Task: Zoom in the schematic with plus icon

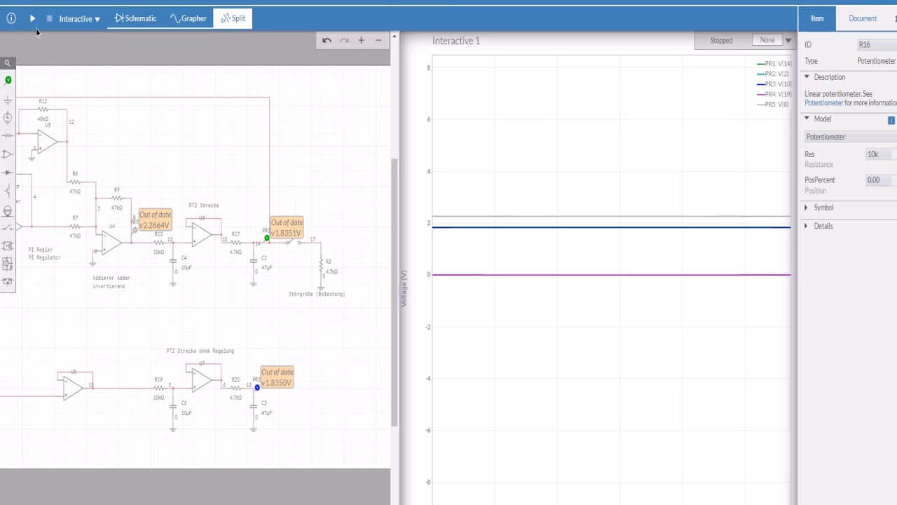Action: point(361,41)
